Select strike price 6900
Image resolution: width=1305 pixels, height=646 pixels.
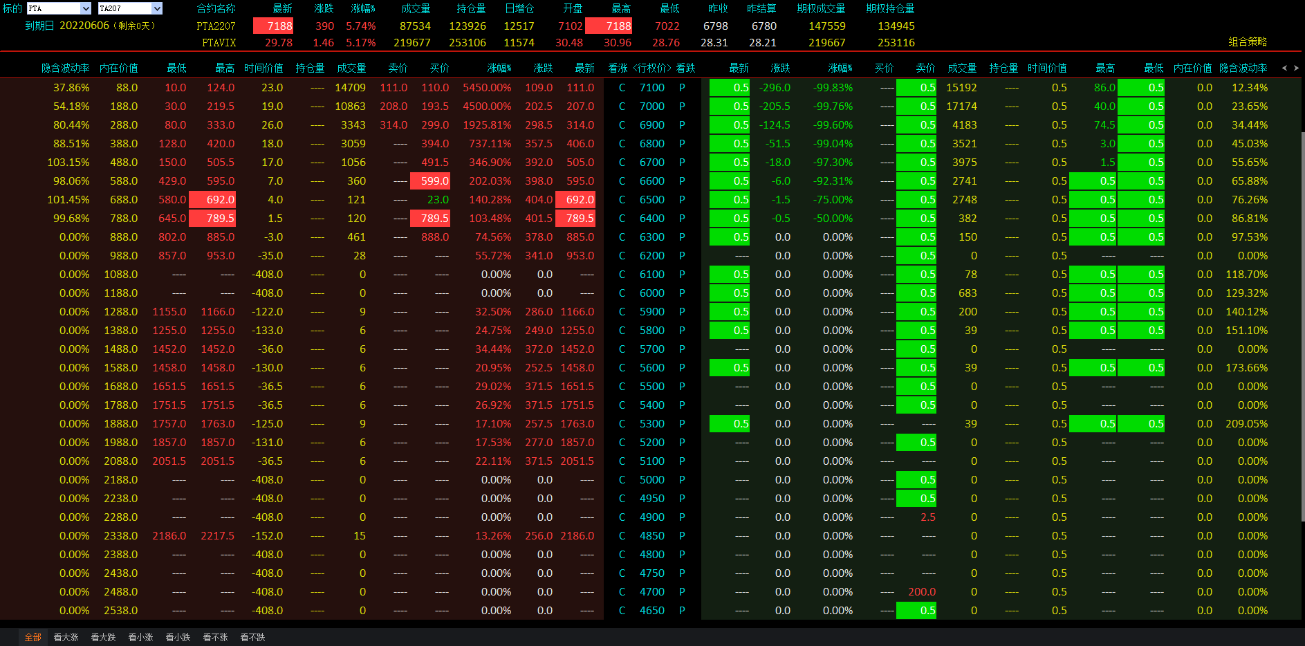pos(651,125)
